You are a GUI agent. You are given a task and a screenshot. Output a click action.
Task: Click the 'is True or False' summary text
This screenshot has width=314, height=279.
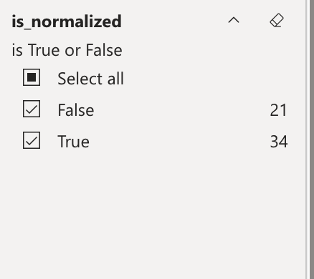[67, 50]
